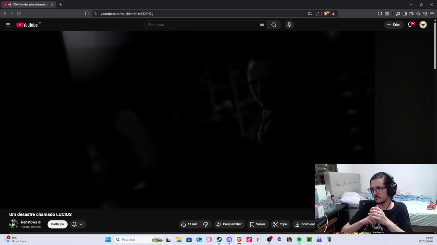The width and height of the screenshot is (437, 245).
Task: Open a new browser tab
Action: [x=60, y=4]
